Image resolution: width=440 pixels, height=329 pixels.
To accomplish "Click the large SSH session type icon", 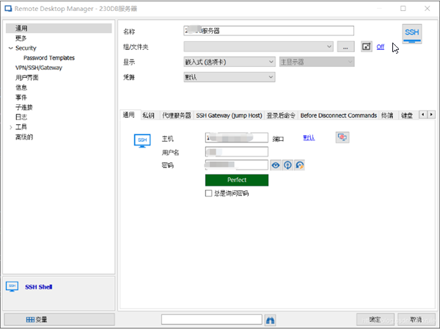I will click(411, 34).
